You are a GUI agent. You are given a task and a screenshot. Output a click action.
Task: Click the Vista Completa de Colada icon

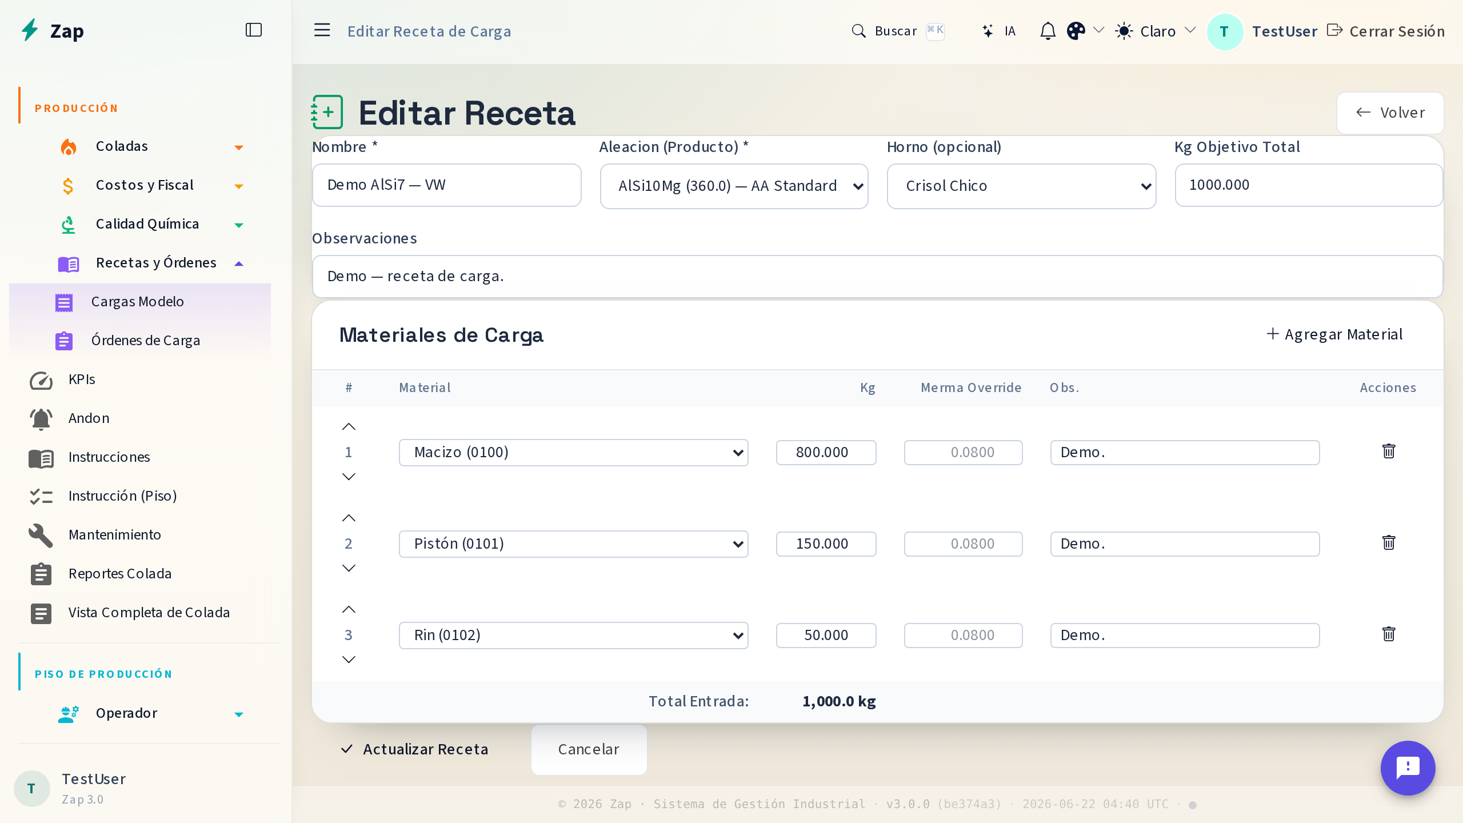click(x=41, y=613)
